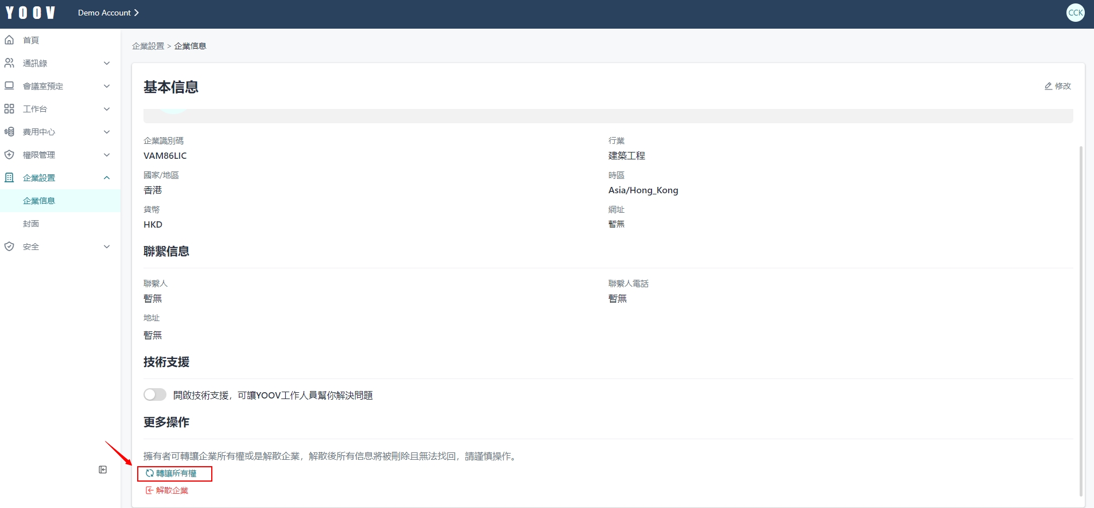Collapse the 企業設置 menu chevron

[107, 178]
